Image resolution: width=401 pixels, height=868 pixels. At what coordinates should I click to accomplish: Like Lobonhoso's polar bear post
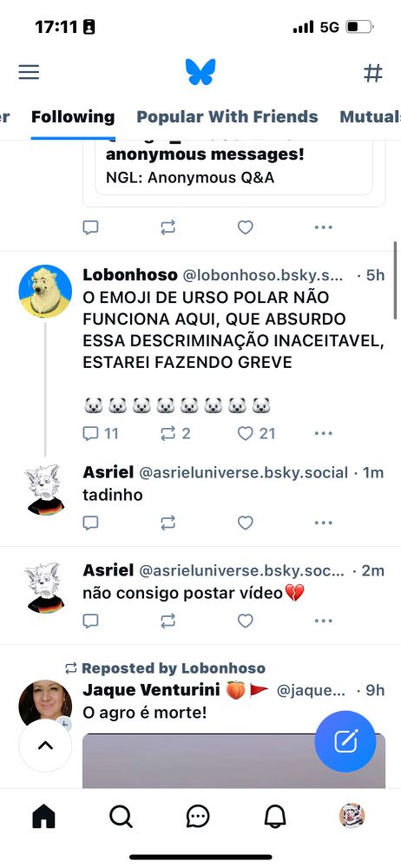click(x=256, y=433)
